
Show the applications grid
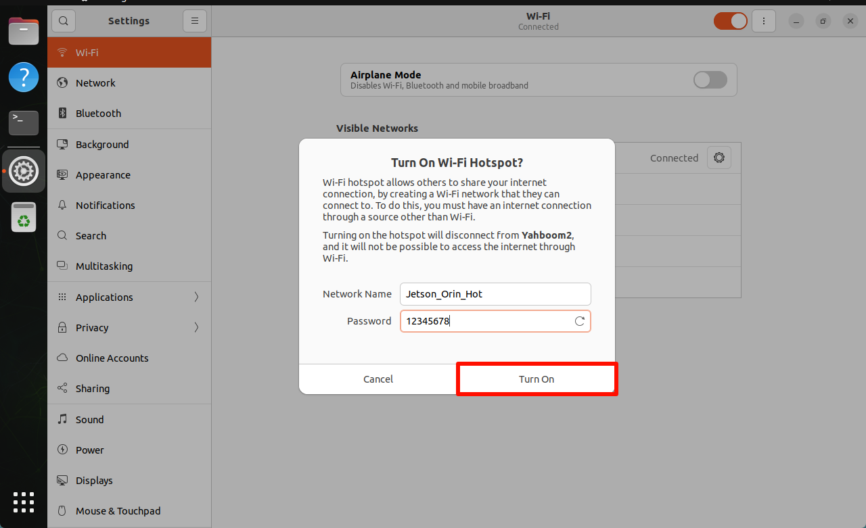click(x=24, y=502)
